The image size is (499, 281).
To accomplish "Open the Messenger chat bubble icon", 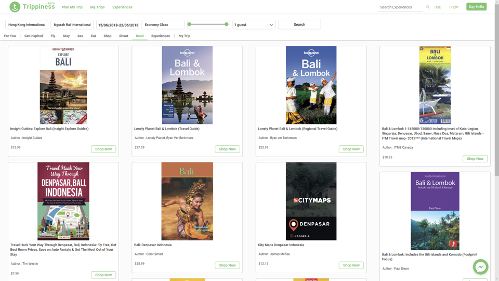I will point(480,267).
